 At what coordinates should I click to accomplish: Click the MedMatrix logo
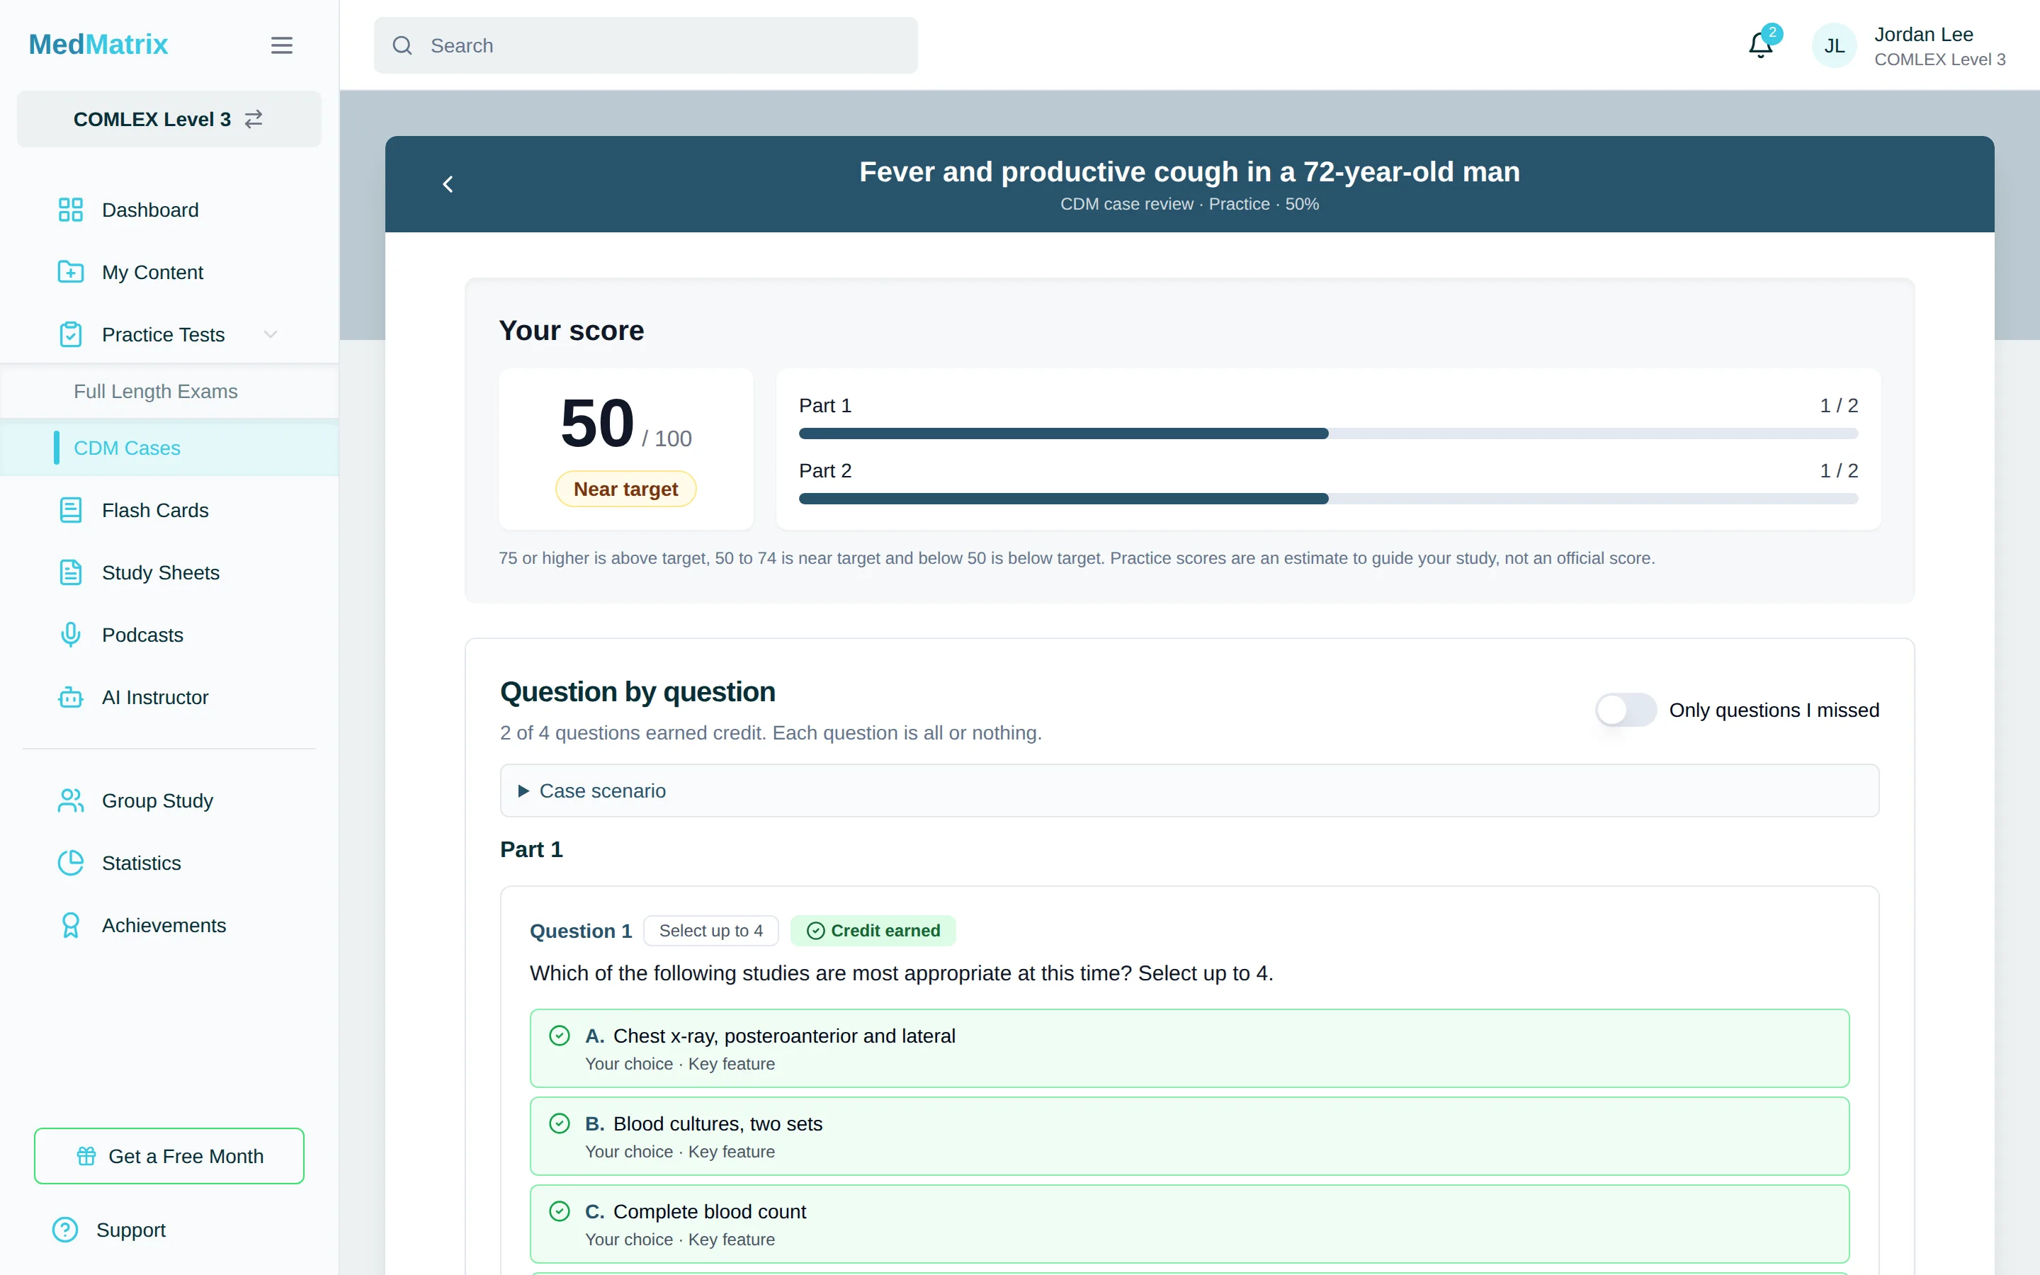point(98,45)
